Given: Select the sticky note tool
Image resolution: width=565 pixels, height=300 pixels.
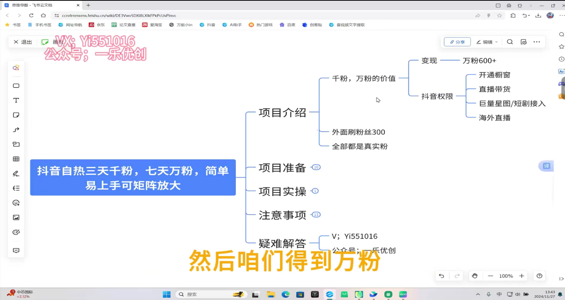Looking at the screenshot, I should coord(16,115).
